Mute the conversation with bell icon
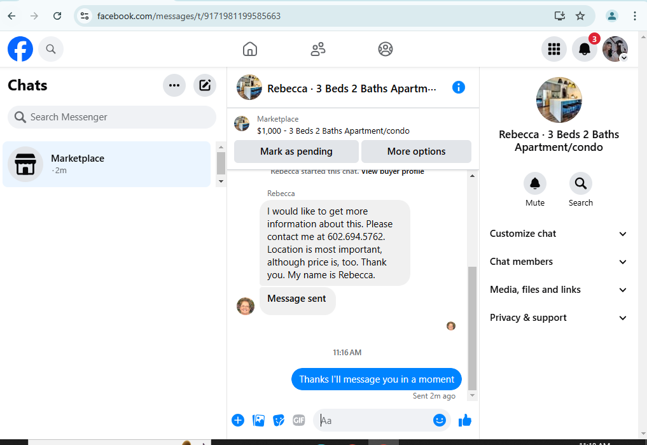The width and height of the screenshot is (647, 445). (535, 183)
